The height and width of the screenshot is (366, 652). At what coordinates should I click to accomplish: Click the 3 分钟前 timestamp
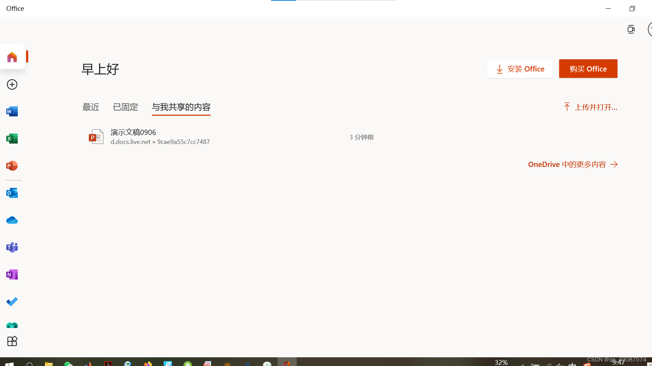point(362,137)
